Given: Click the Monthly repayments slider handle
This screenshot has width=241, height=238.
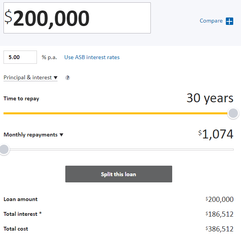Looking at the screenshot, I should 4,149.
